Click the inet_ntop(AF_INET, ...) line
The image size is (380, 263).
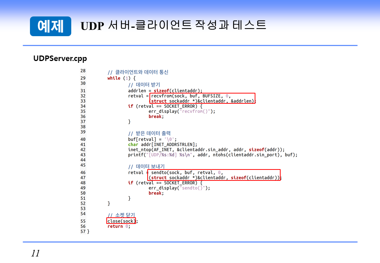(206, 150)
